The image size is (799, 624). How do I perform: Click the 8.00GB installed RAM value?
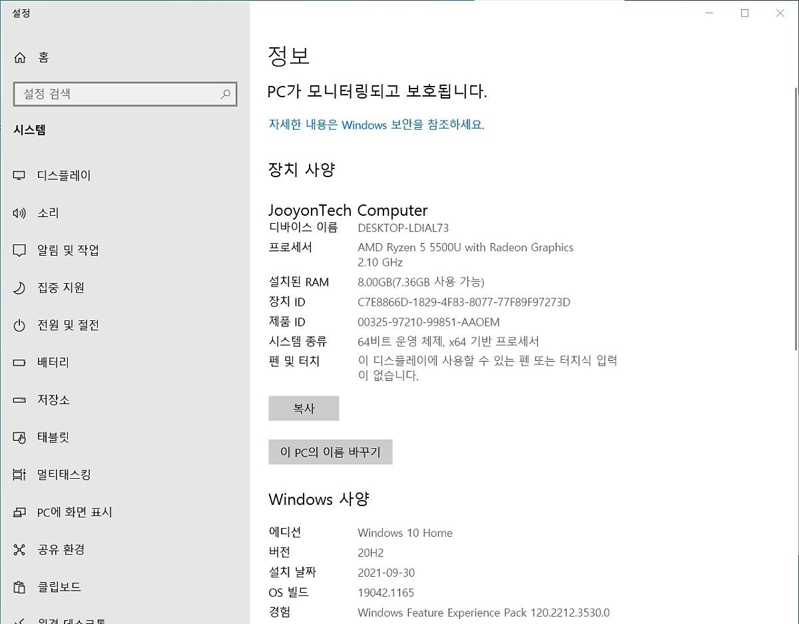(x=421, y=282)
